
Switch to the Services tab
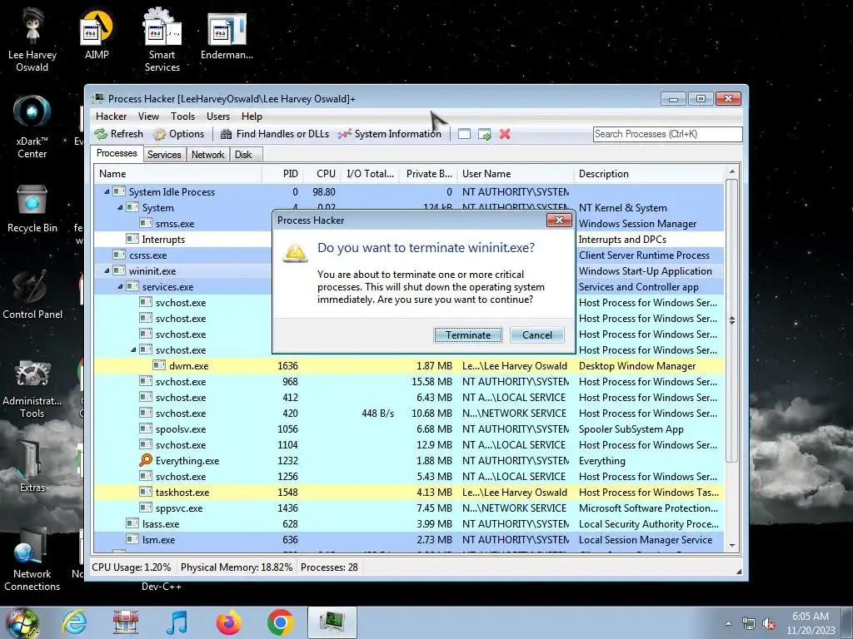164,155
